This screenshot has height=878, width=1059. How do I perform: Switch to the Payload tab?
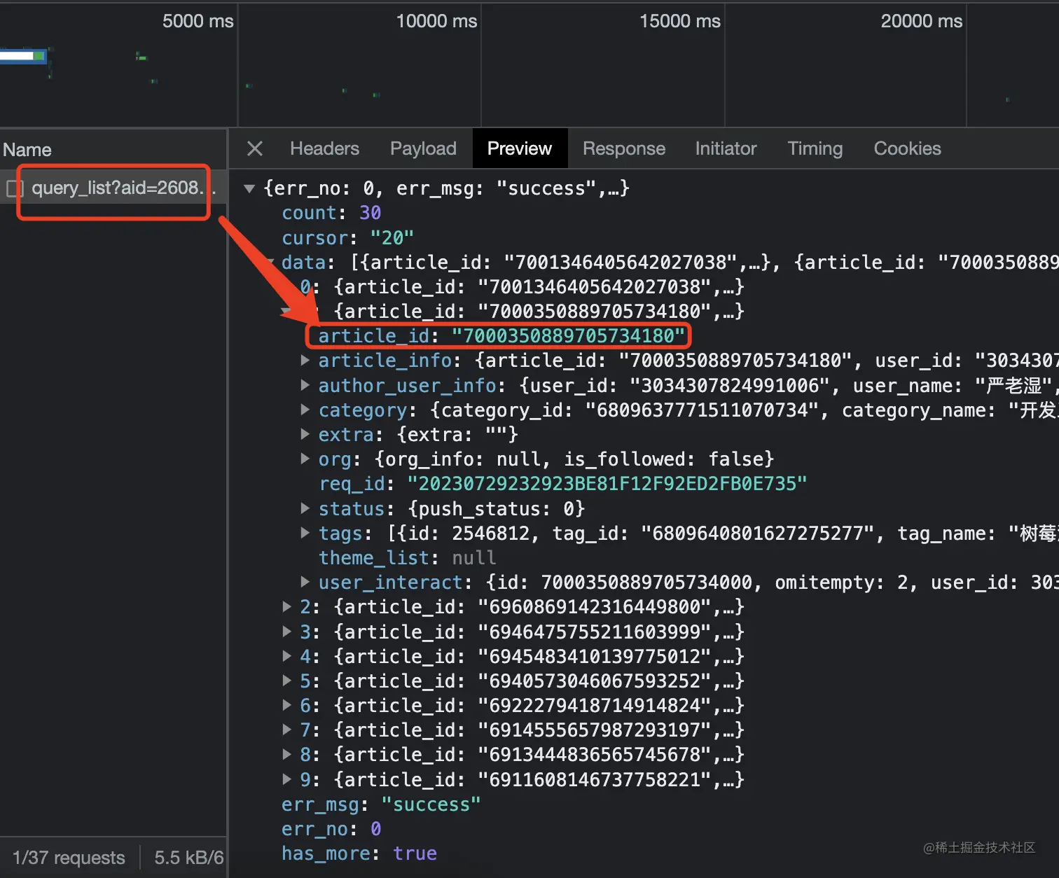coord(423,148)
